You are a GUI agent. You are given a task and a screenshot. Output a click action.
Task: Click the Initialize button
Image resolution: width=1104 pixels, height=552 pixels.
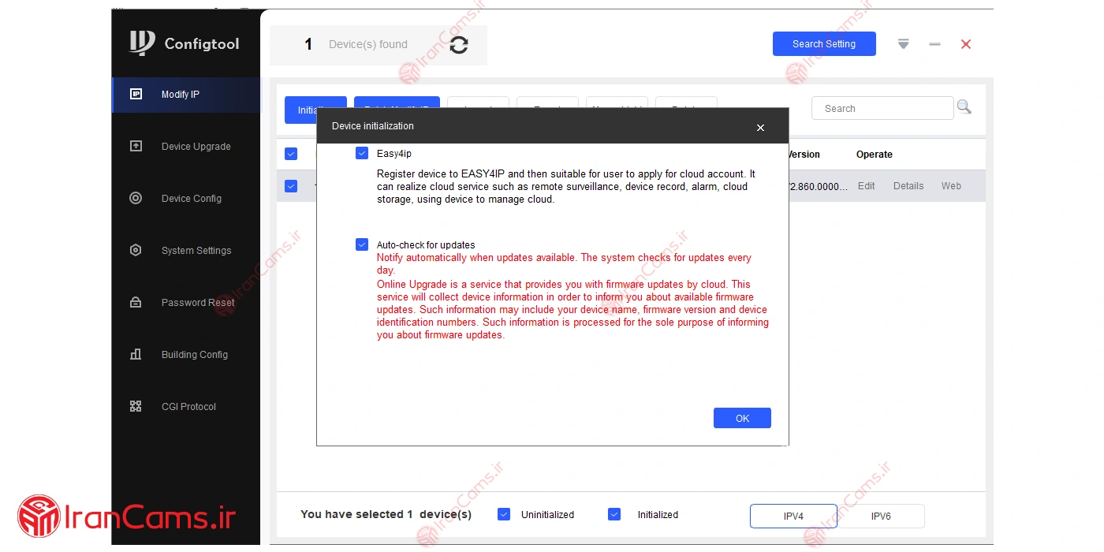308,110
